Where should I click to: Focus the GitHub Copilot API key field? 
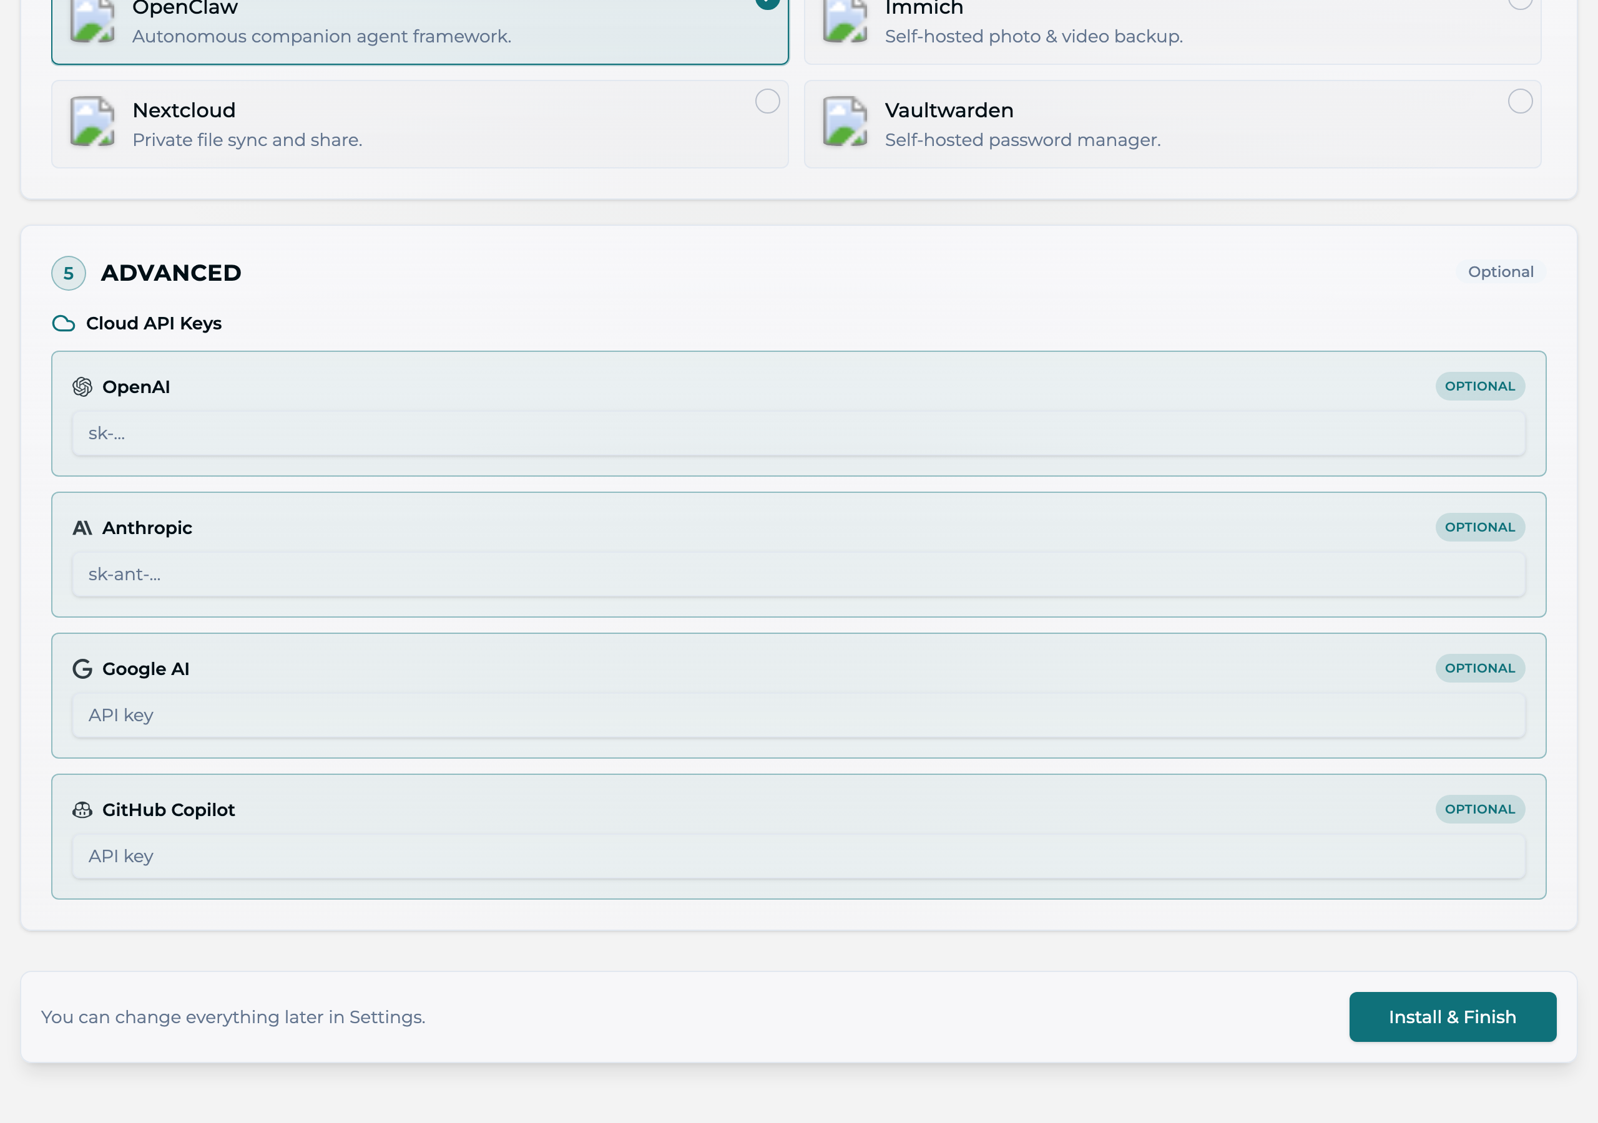(798, 857)
